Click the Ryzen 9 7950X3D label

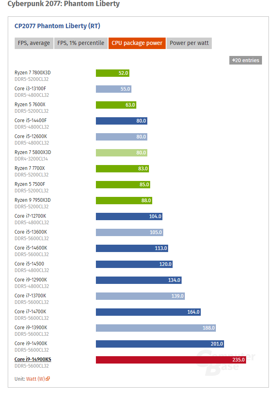click(33, 200)
